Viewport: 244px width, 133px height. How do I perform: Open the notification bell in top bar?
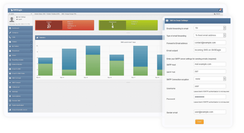[220, 10]
